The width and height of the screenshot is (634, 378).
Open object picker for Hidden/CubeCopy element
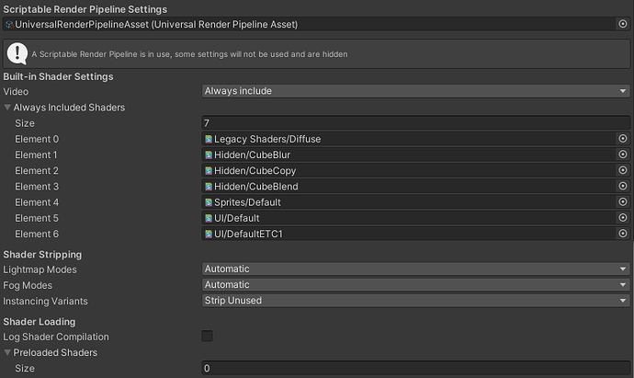pos(622,170)
